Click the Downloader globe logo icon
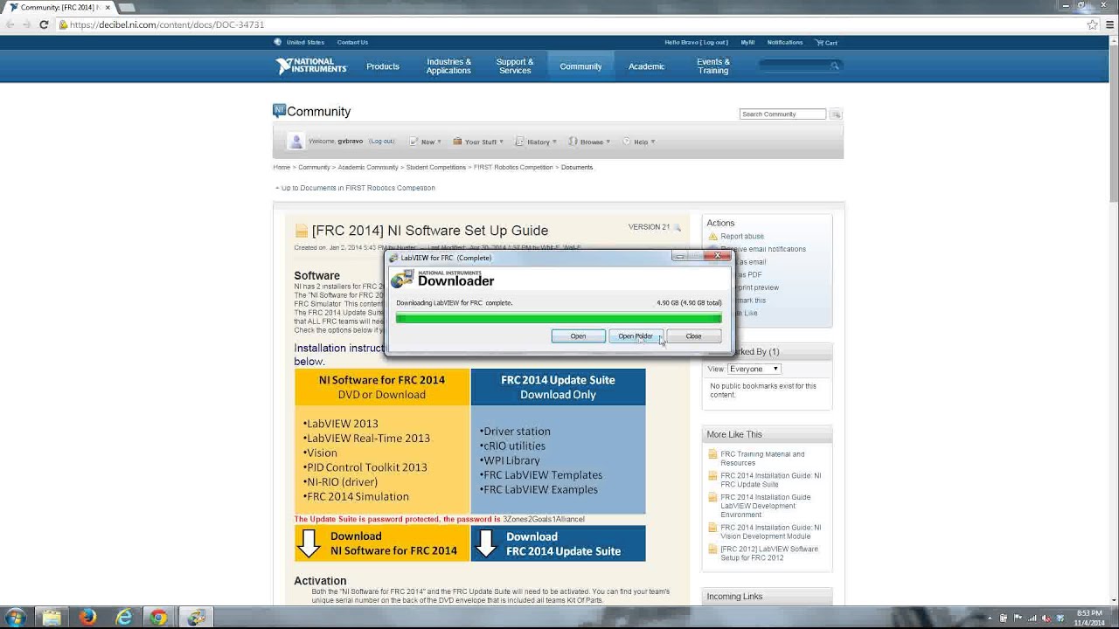 pyautogui.click(x=402, y=279)
